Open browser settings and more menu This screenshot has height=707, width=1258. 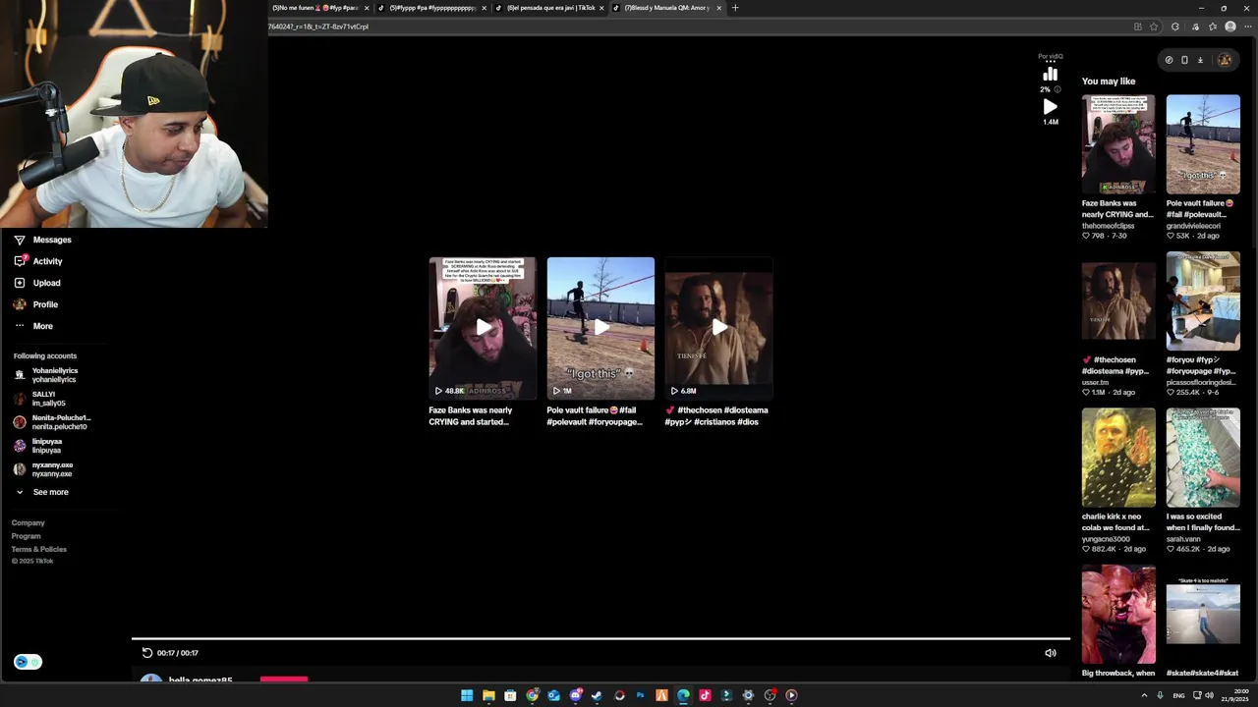1246,27
